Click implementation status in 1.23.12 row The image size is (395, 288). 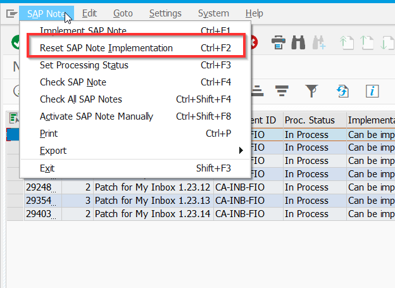371,187
